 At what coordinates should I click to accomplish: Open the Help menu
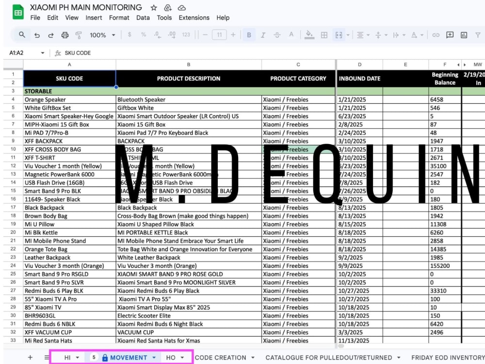pyautogui.click(x=223, y=17)
